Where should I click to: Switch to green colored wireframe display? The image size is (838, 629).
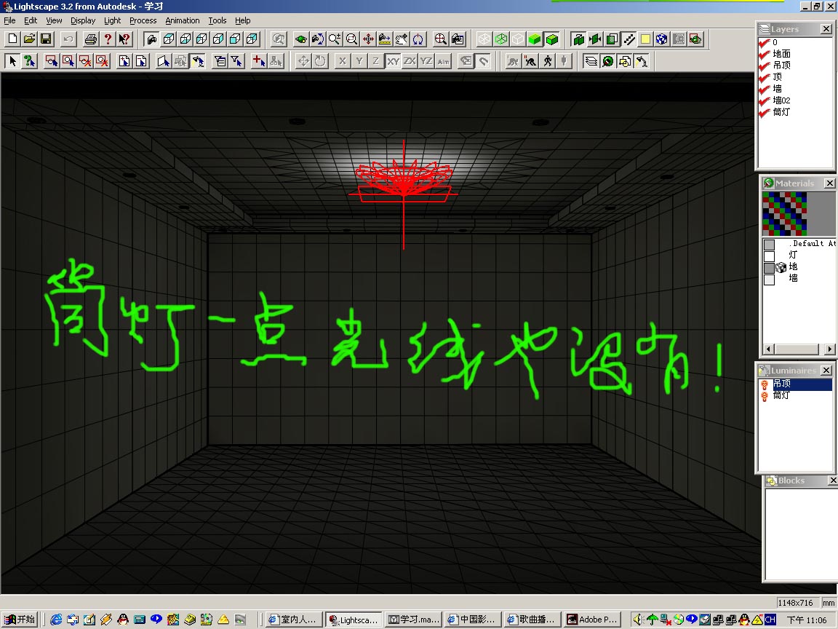(501, 39)
